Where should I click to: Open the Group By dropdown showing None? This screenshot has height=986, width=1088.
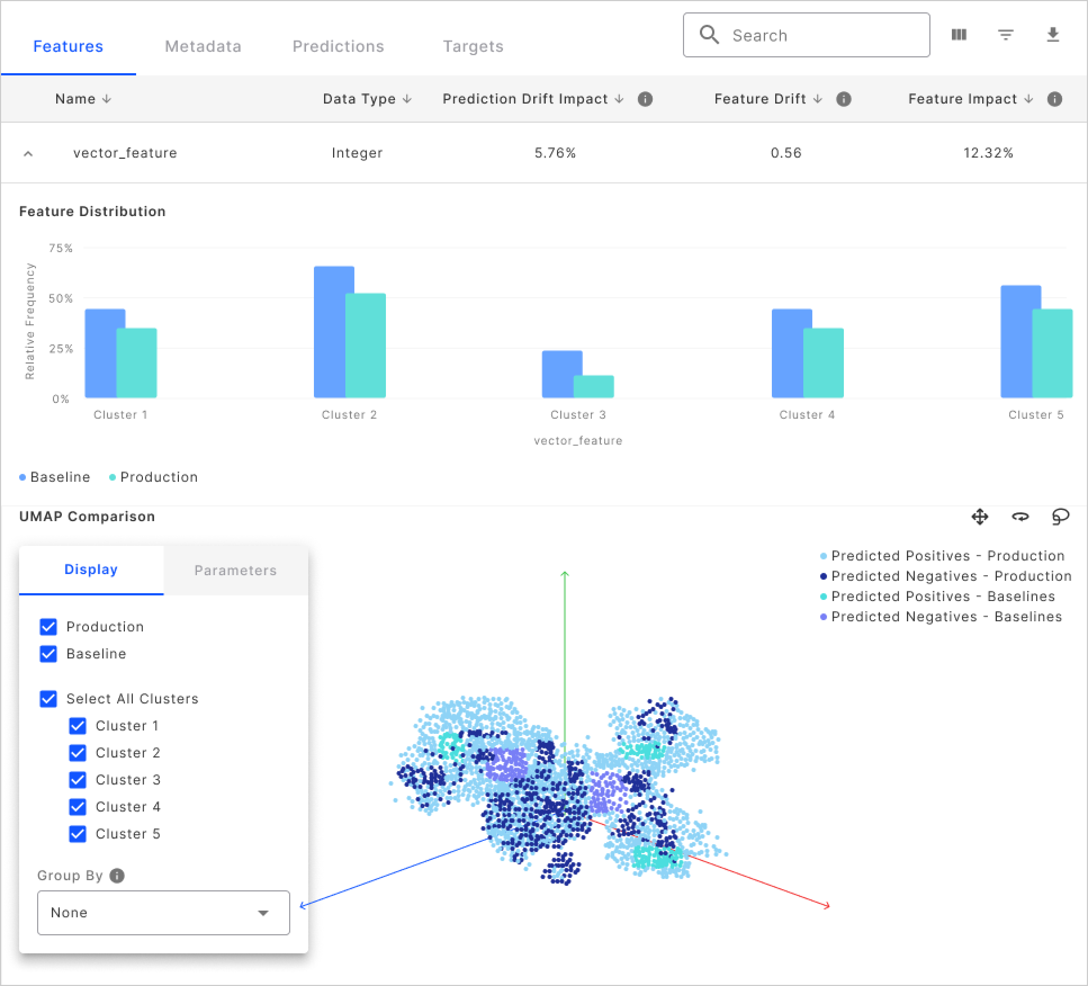163,913
